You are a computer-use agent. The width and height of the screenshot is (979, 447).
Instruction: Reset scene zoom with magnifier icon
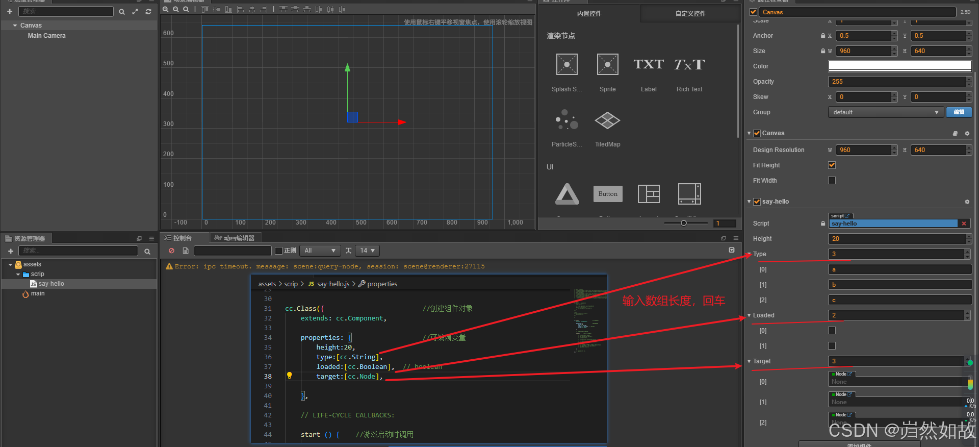(x=186, y=9)
